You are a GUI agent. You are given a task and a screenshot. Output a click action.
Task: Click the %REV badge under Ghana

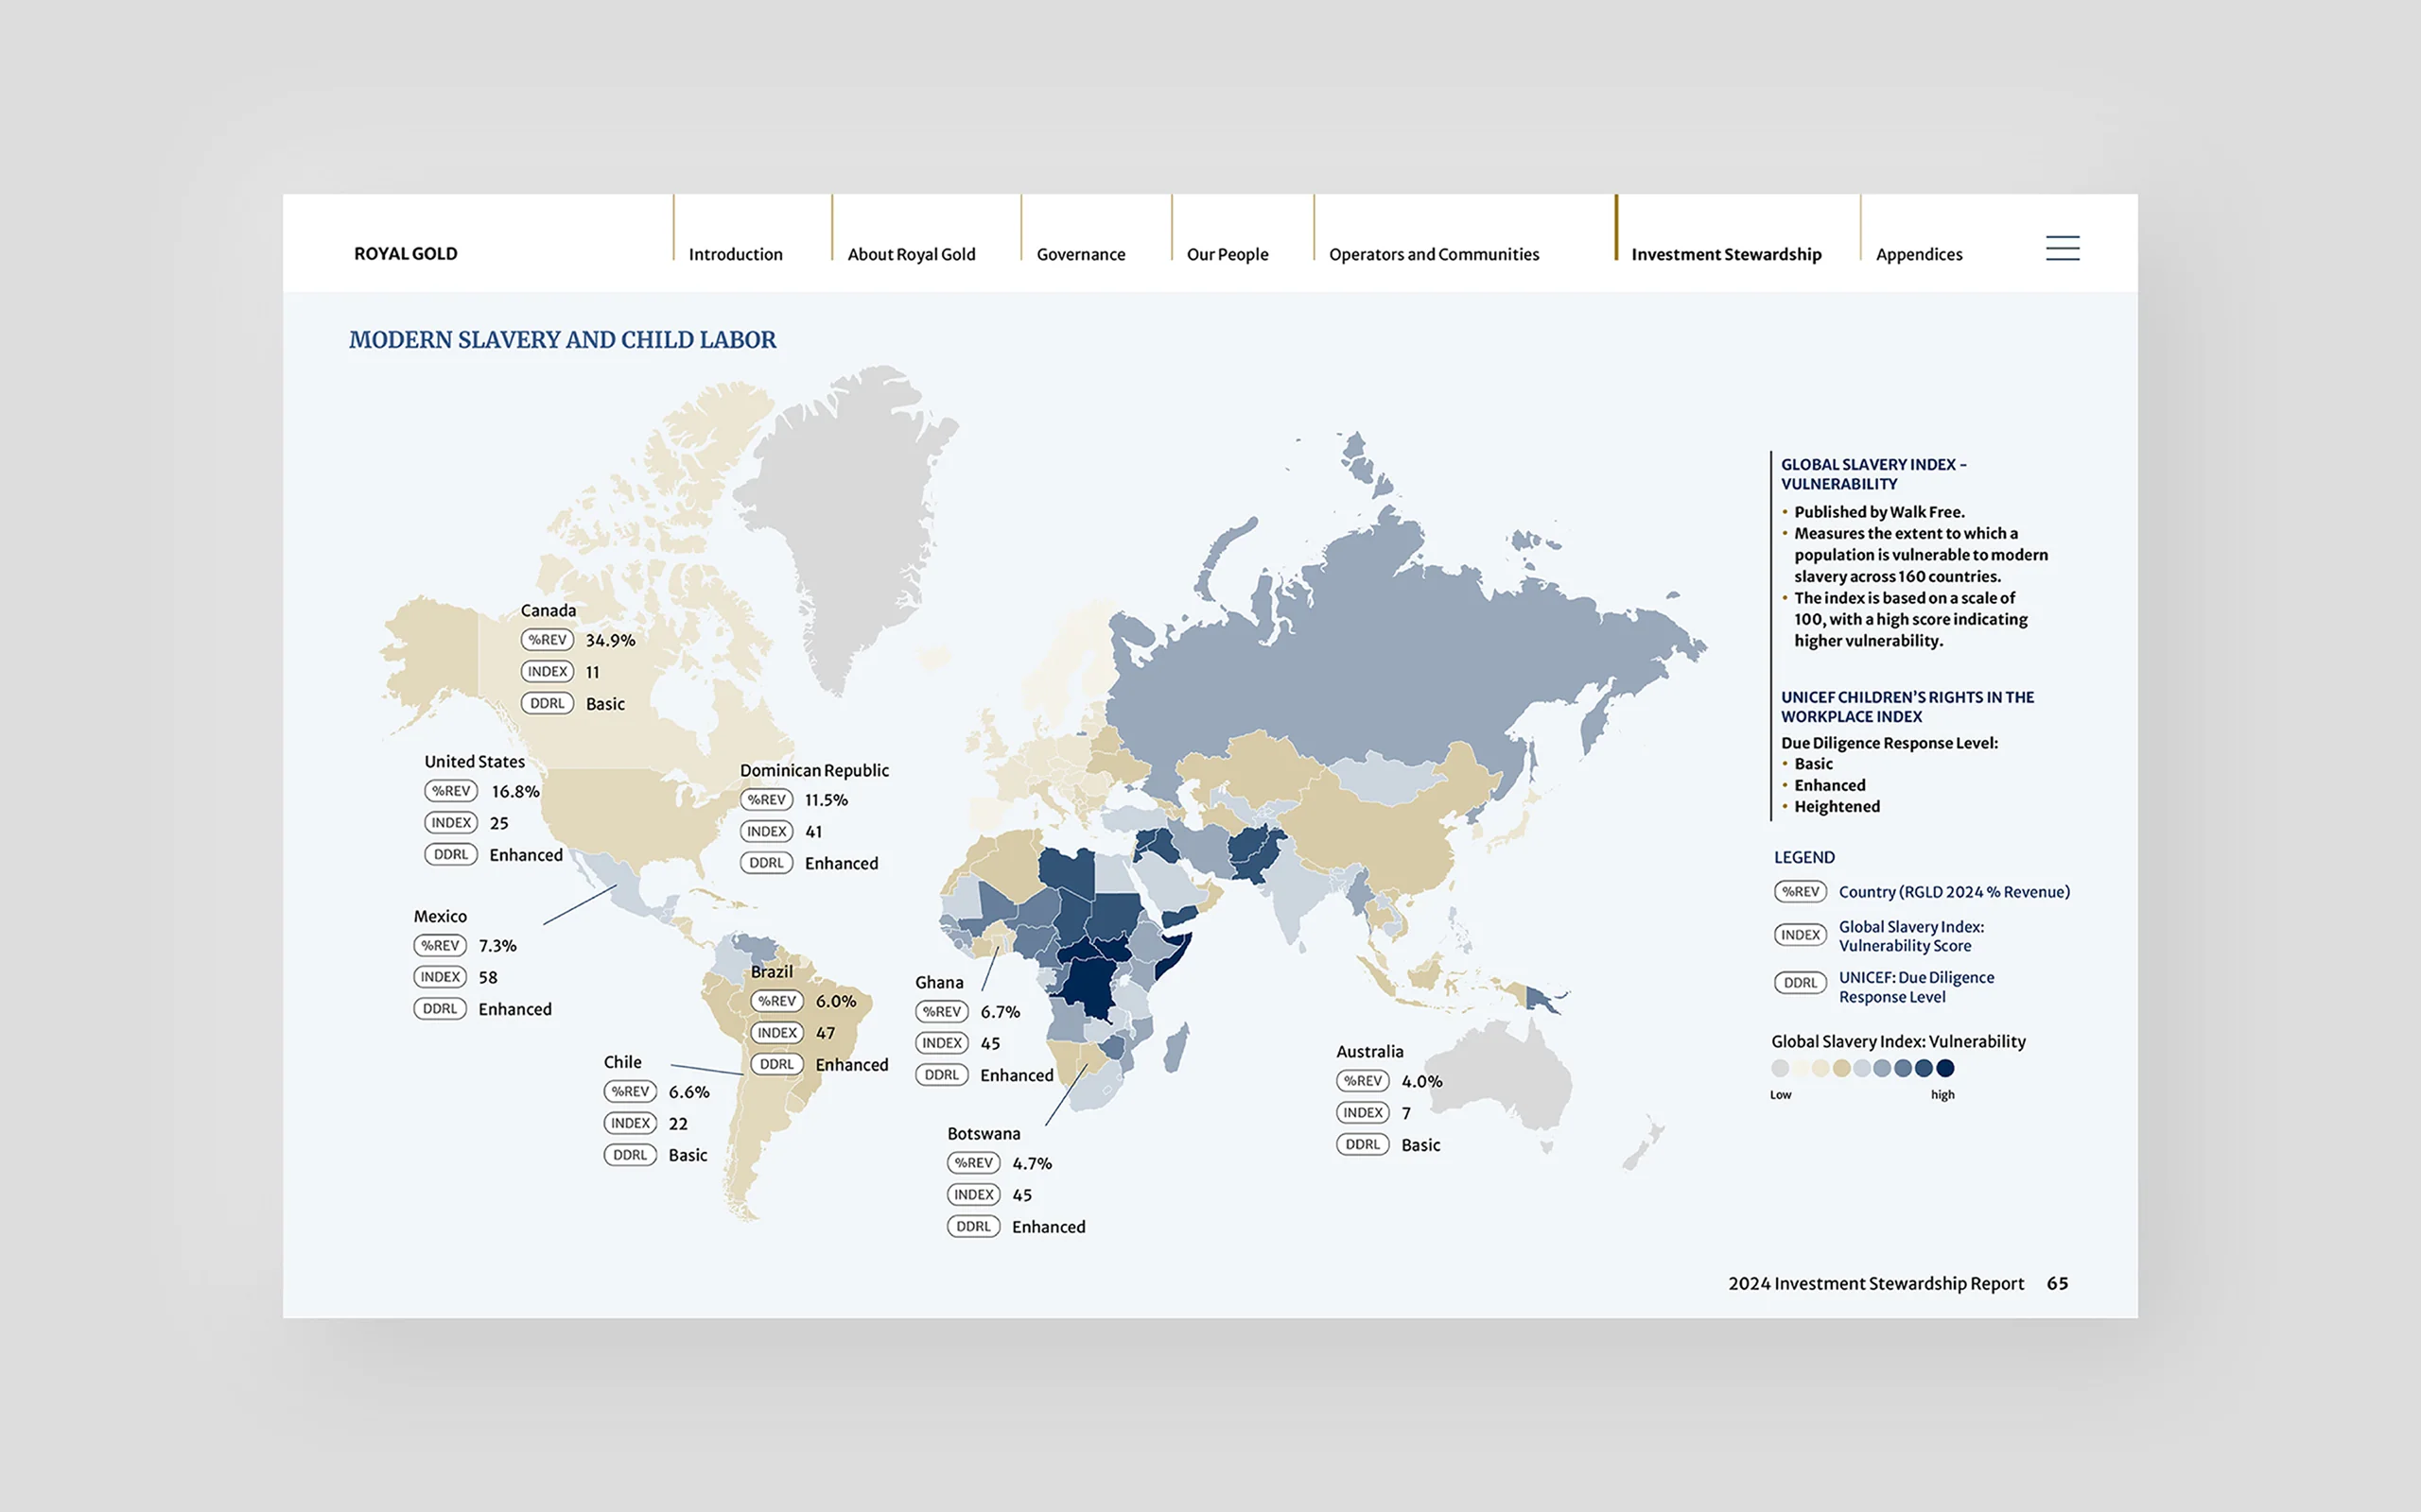[x=941, y=1011]
